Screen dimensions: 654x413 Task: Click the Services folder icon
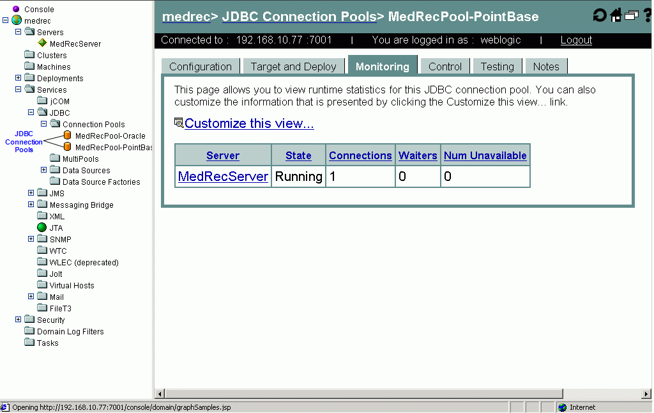[x=29, y=89]
